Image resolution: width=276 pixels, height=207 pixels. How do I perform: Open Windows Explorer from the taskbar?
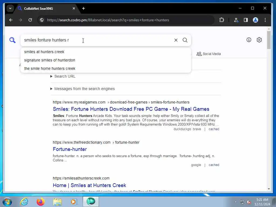point(58,202)
